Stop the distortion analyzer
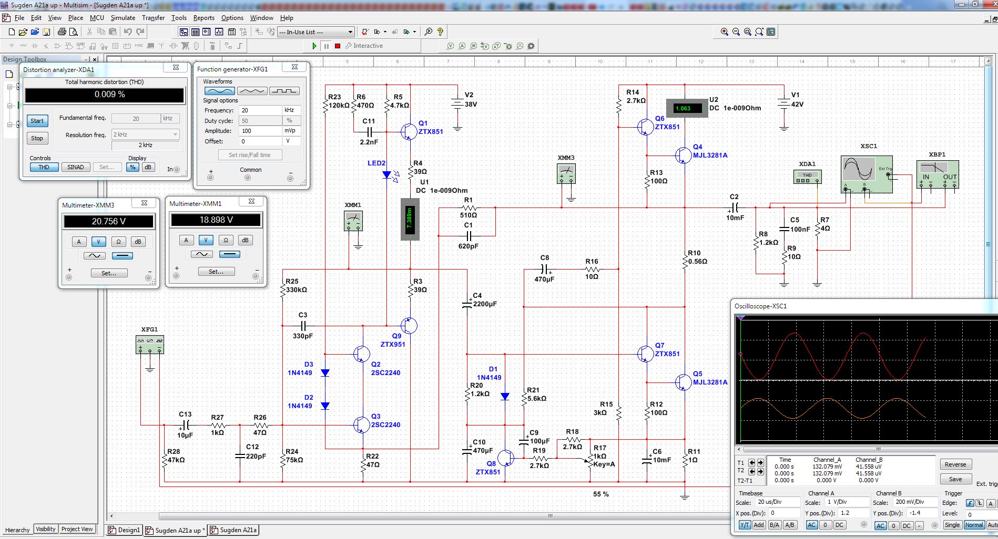This screenshot has height=539, width=998. 37,138
